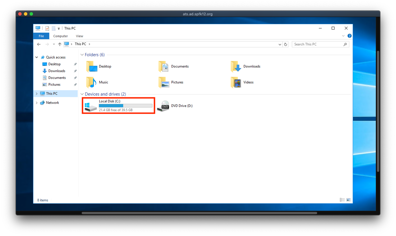
Task: Open the Music folder icon
Action: pyautogui.click(x=91, y=82)
